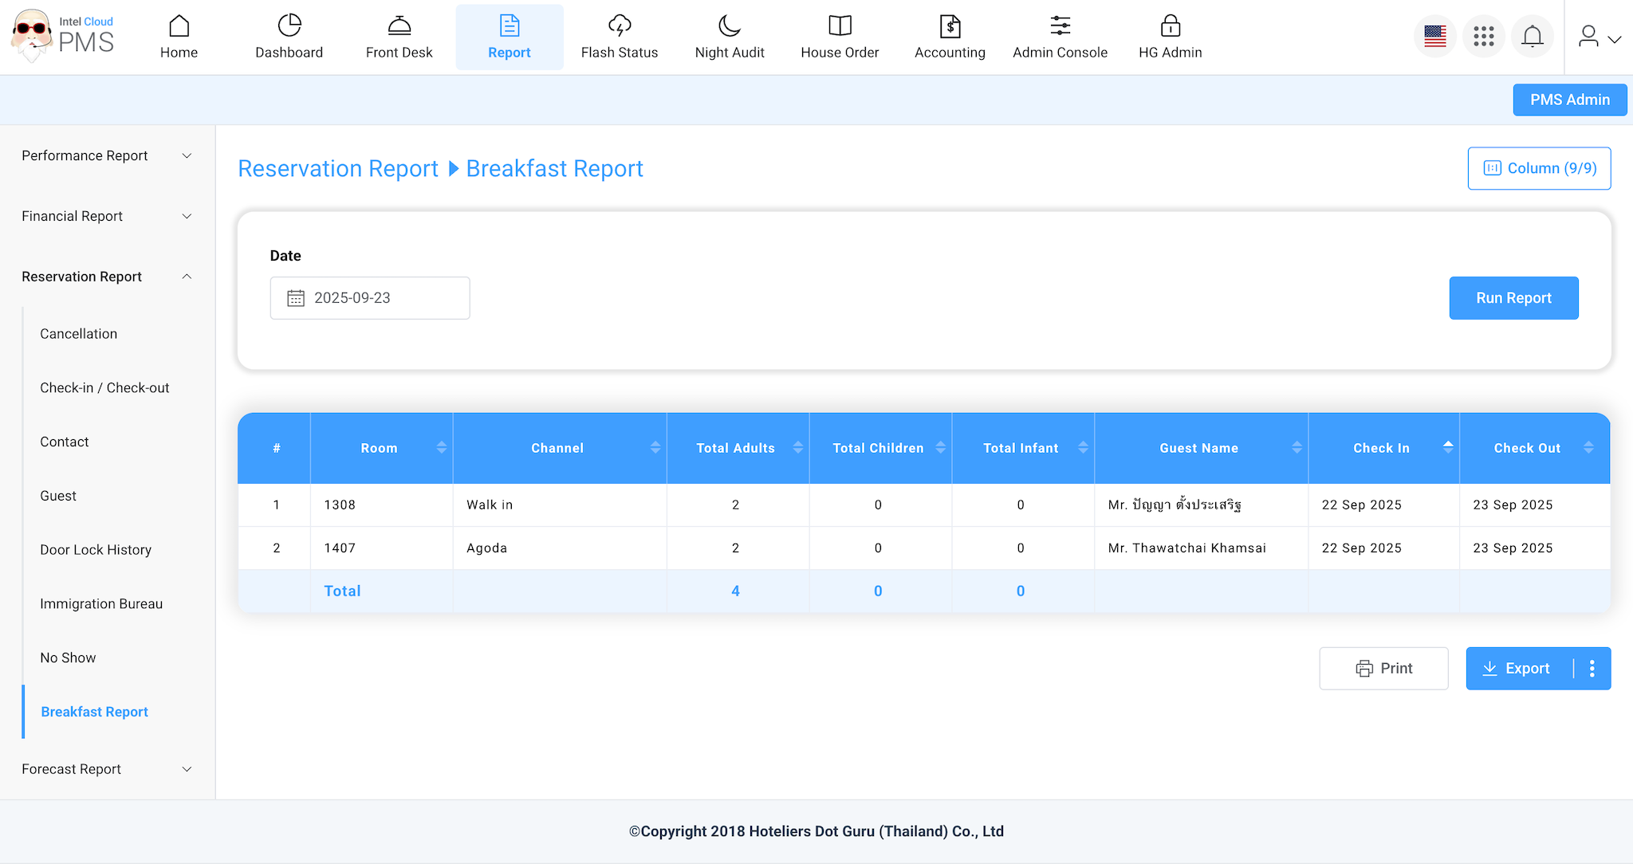Image resolution: width=1633 pixels, height=864 pixels.
Task: Click the Date input field
Action: pos(370,298)
